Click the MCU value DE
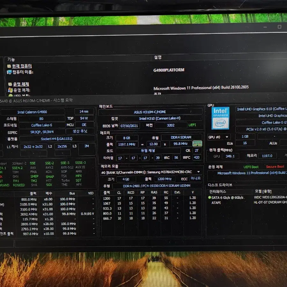The width and height of the screenshot is (287, 287). [x=84, y=125]
